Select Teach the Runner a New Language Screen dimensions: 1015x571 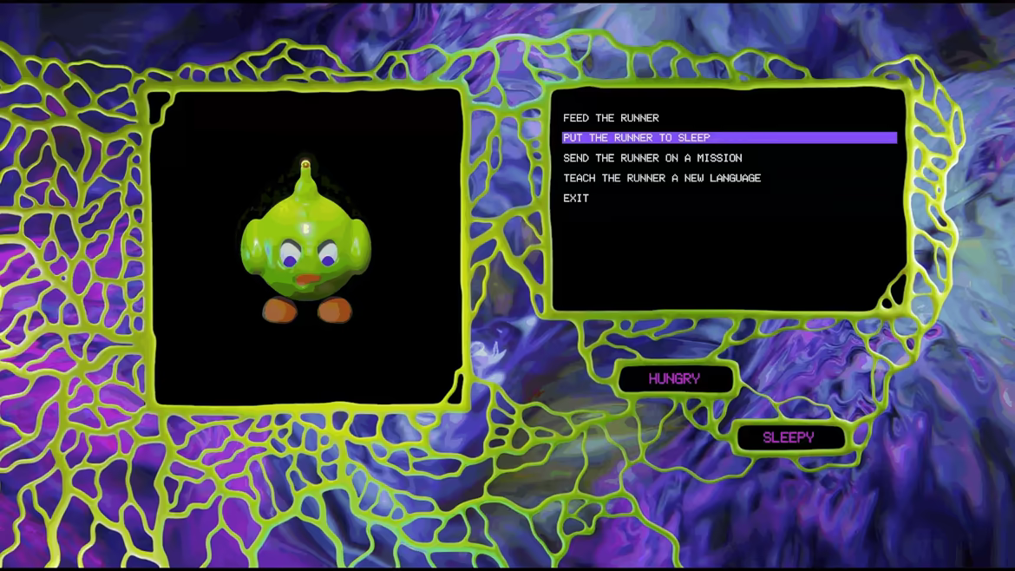point(662,178)
